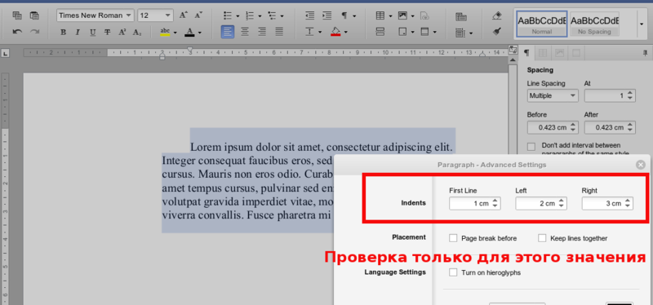Click the Insert Image icon

[x=402, y=15]
